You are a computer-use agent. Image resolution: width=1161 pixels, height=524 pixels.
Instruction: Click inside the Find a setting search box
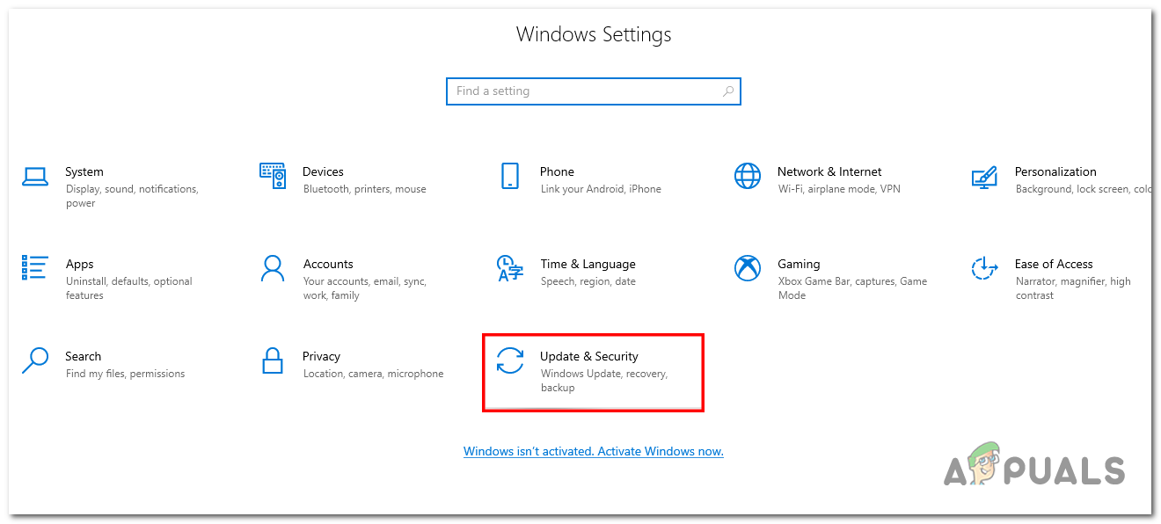(580, 91)
